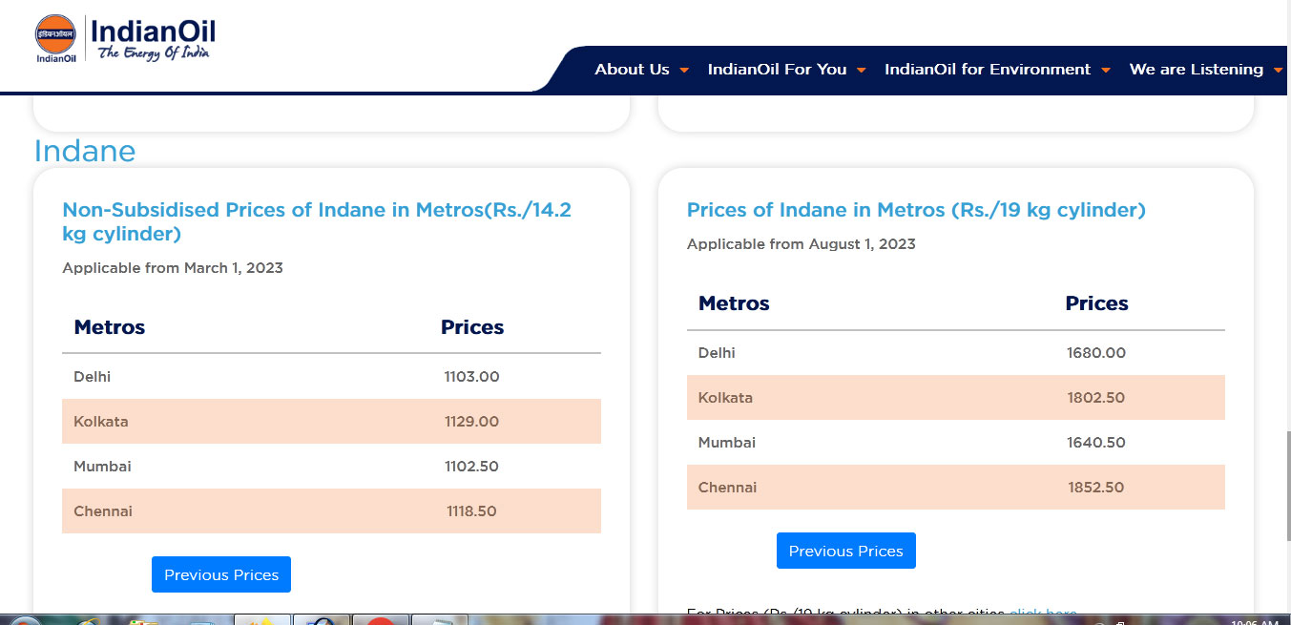1291x625 pixels.
Task: Open the IndianOil For You menu
Action: [777, 69]
